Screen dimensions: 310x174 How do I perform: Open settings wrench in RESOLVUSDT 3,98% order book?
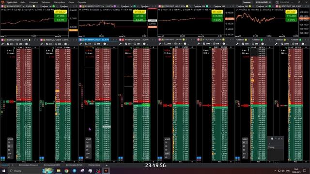point(2,44)
